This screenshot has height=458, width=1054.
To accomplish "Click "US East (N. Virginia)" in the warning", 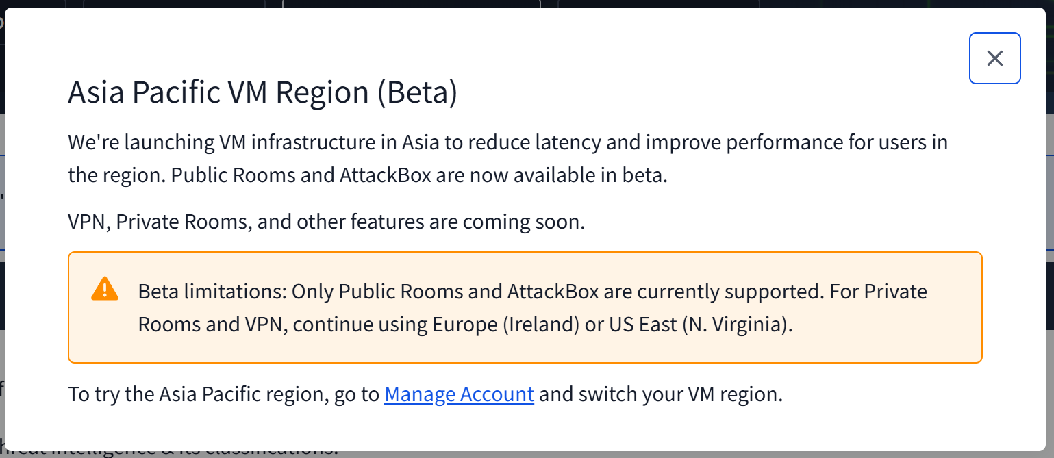I will click(700, 324).
